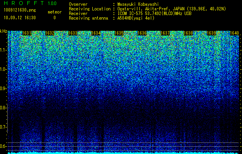Click the ICOM IC-575 receiver details
This screenshot has height=154, width=242.
point(155,13)
